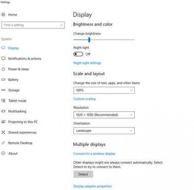Click the About info icon
The image size is (194, 190).
point(3,153)
